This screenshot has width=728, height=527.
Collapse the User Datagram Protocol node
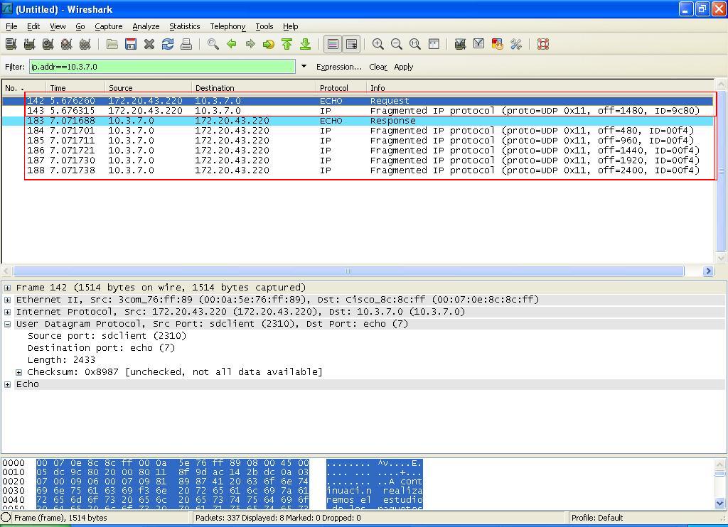[x=7, y=324]
